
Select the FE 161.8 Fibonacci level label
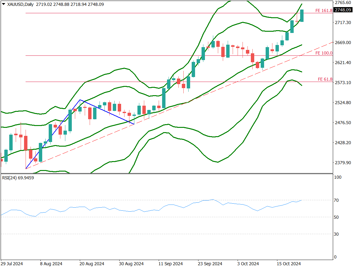coord(324,10)
